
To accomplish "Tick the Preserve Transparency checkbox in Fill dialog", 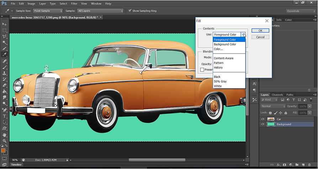I will [x=202, y=70].
